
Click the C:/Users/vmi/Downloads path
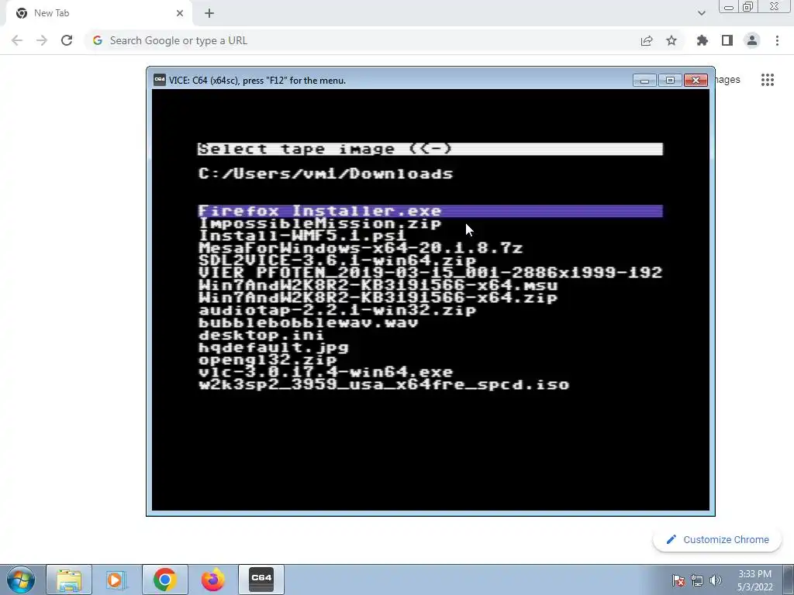pos(326,174)
